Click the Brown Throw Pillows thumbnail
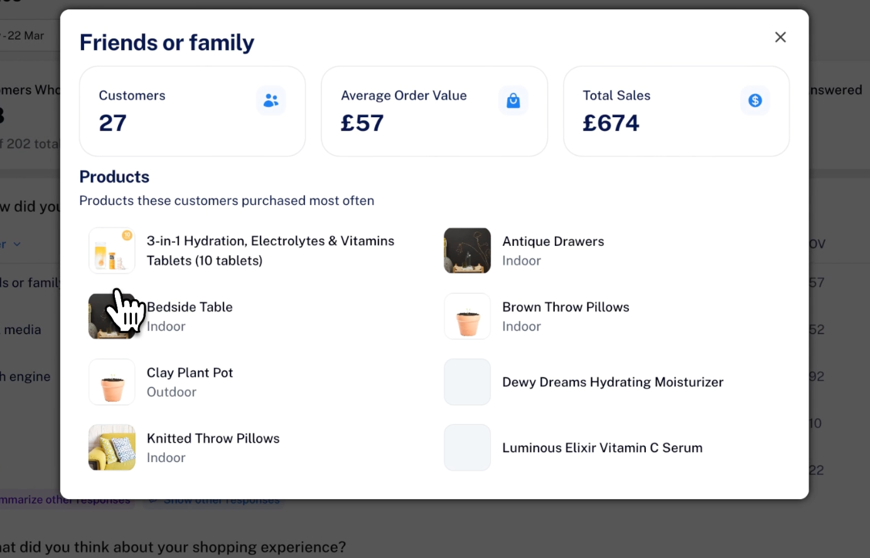This screenshot has height=558, width=870. [467, 316]
